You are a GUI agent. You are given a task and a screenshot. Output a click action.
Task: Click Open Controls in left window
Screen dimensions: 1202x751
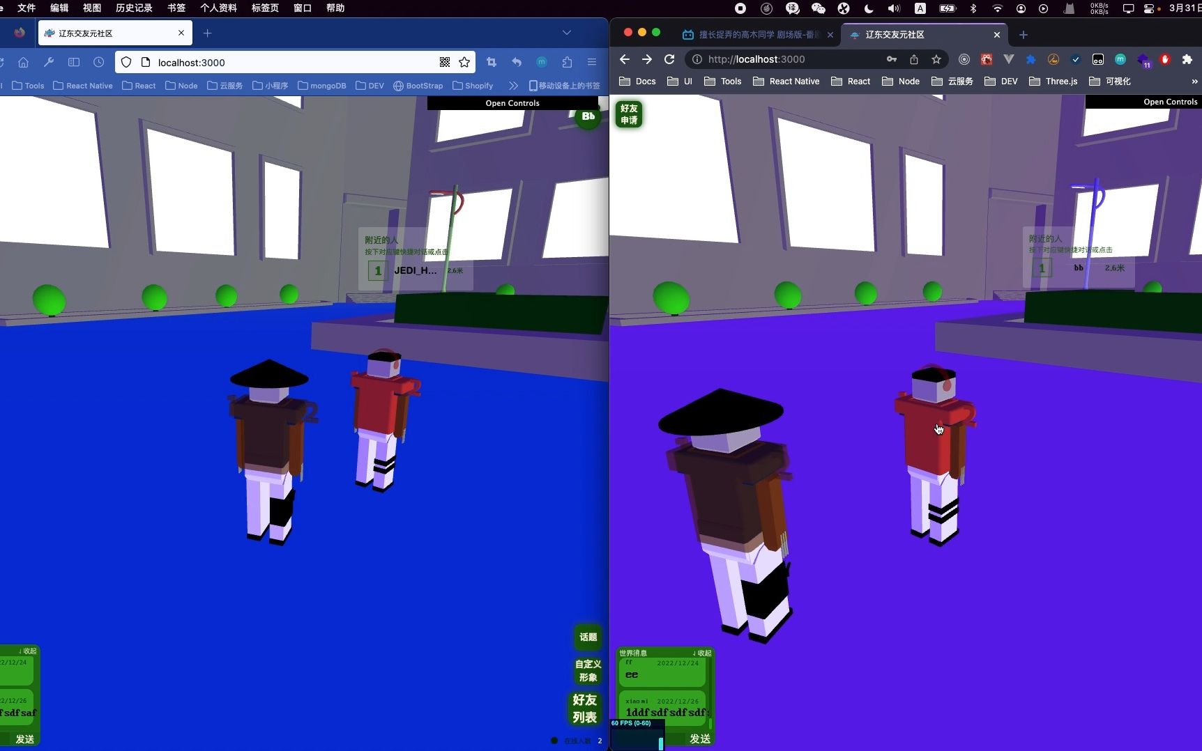512,103
